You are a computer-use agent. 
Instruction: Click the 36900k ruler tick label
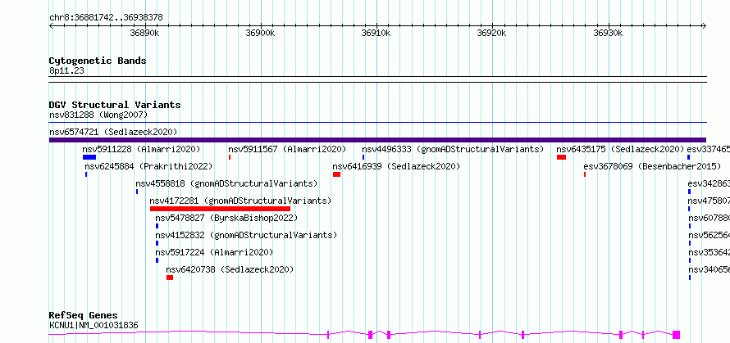coord(261,33)
